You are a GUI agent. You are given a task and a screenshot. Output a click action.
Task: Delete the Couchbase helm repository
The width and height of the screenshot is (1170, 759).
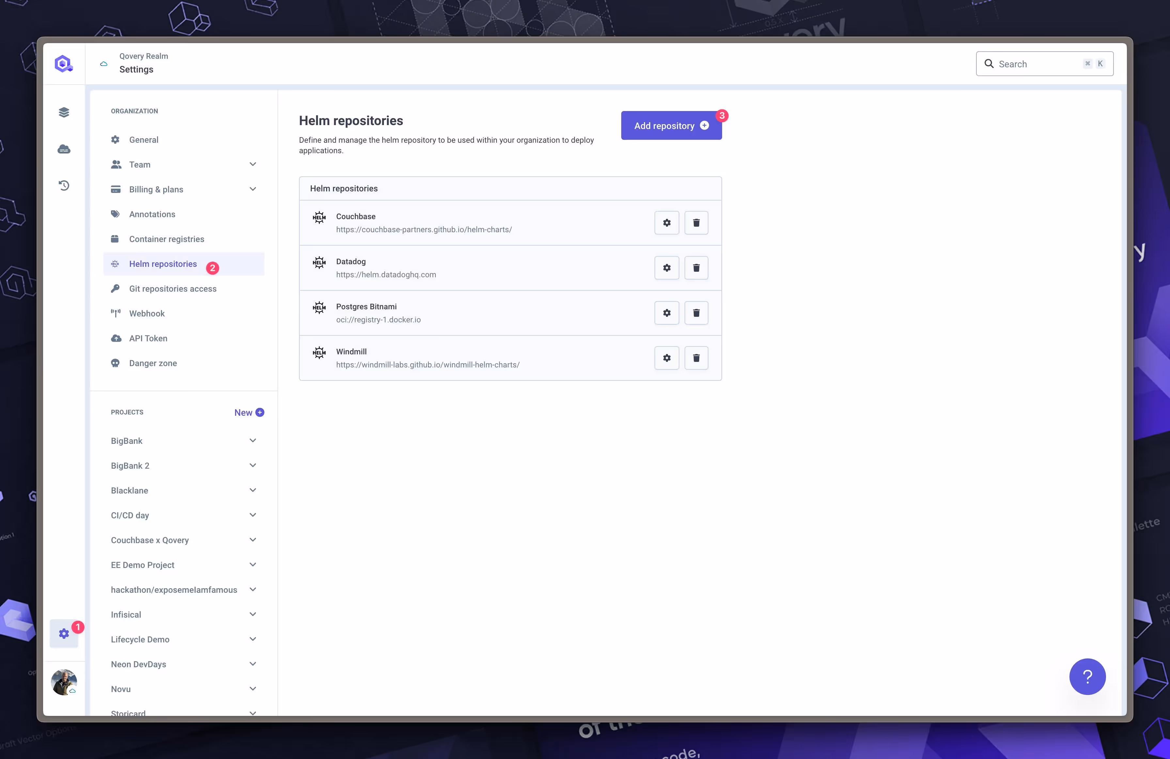click(x=696, y=223)
